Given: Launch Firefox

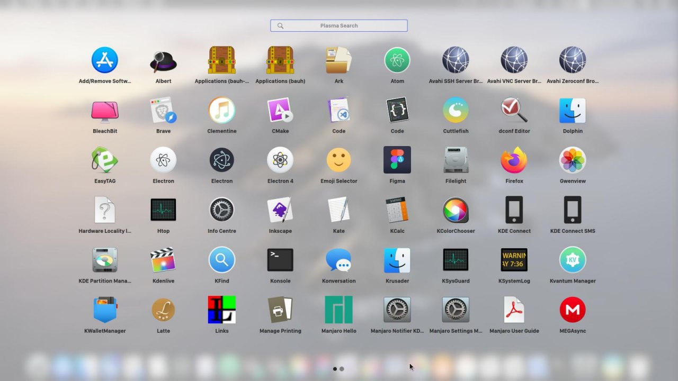Looking at the screenshot, I should 514,160.
